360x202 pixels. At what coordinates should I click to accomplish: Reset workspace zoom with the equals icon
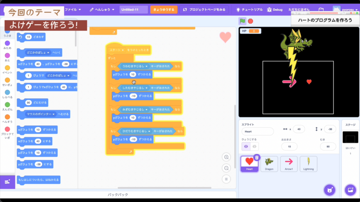point(226,179)
